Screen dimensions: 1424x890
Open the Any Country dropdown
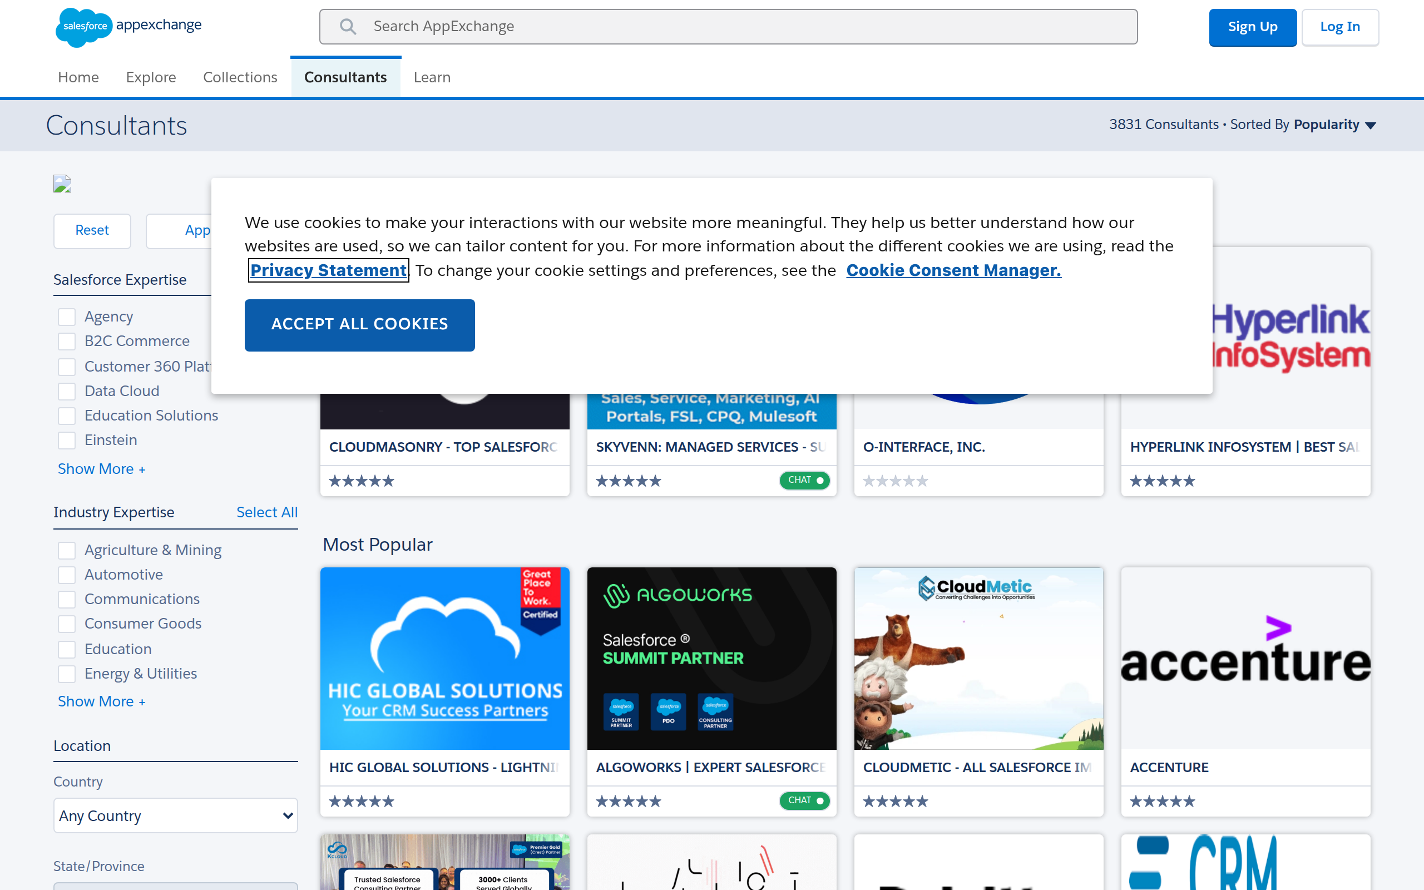point(175,815)
